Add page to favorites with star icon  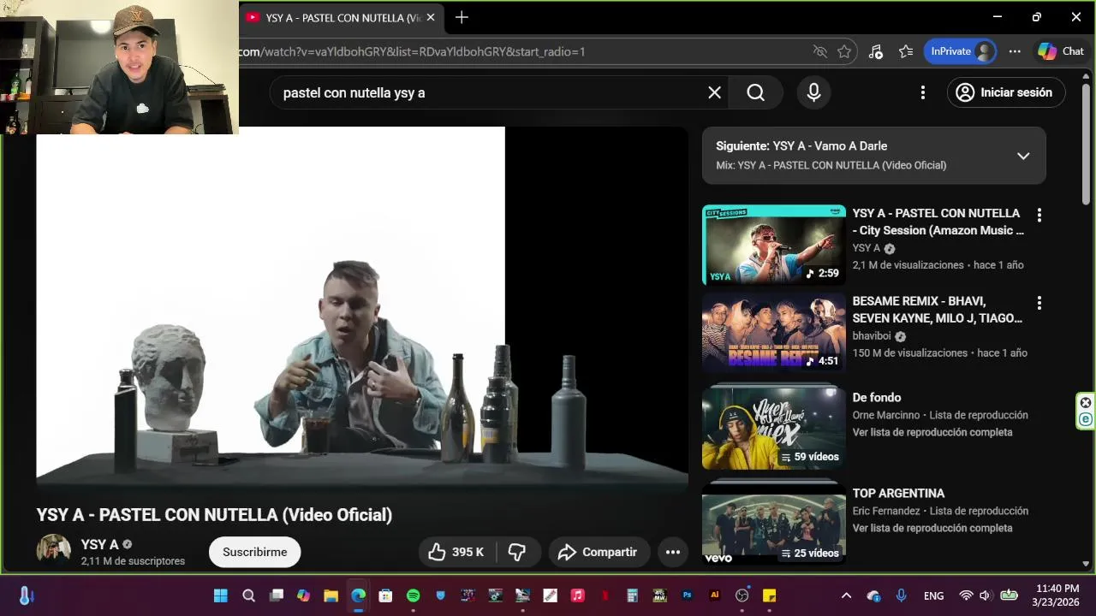(x=844, y=51)
